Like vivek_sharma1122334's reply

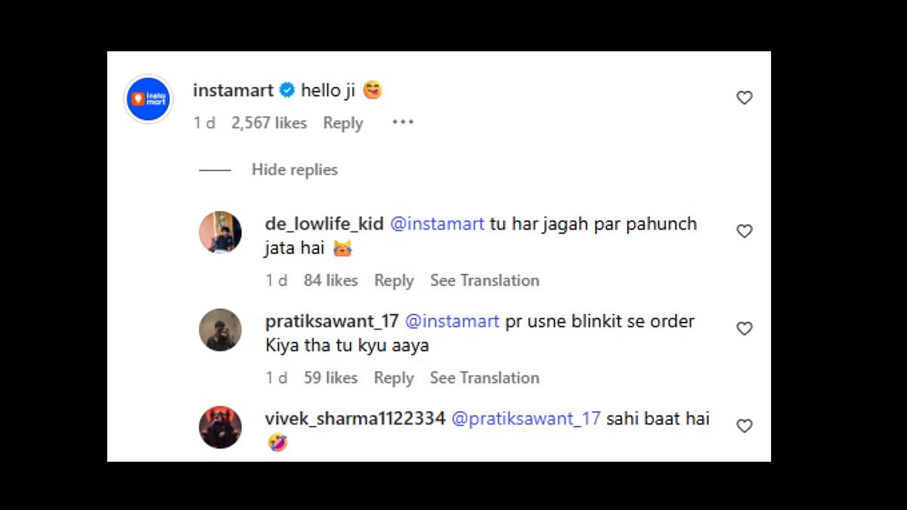[x=744, y=426]
